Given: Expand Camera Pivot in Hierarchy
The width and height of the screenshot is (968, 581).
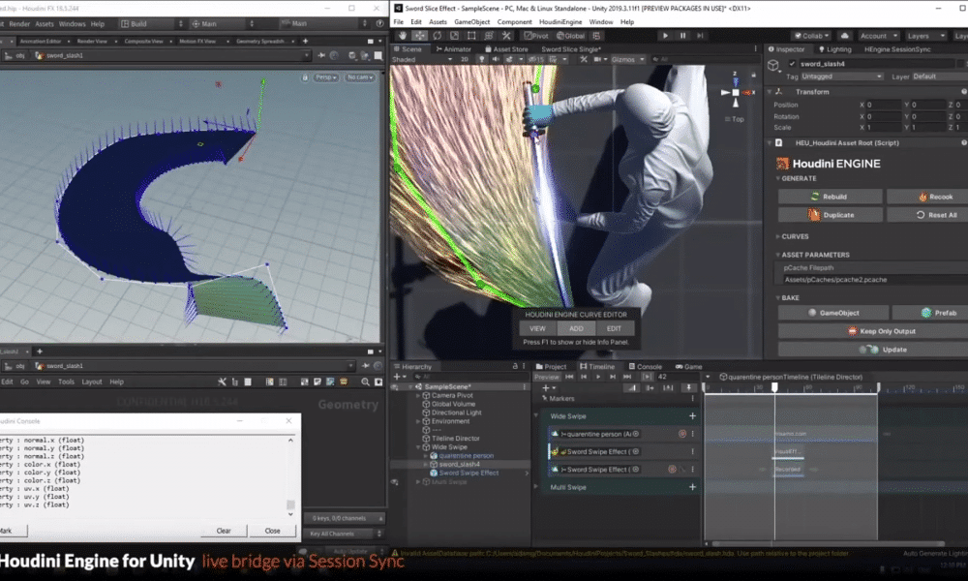Looking at the screenshot, I should coord(418,395).
